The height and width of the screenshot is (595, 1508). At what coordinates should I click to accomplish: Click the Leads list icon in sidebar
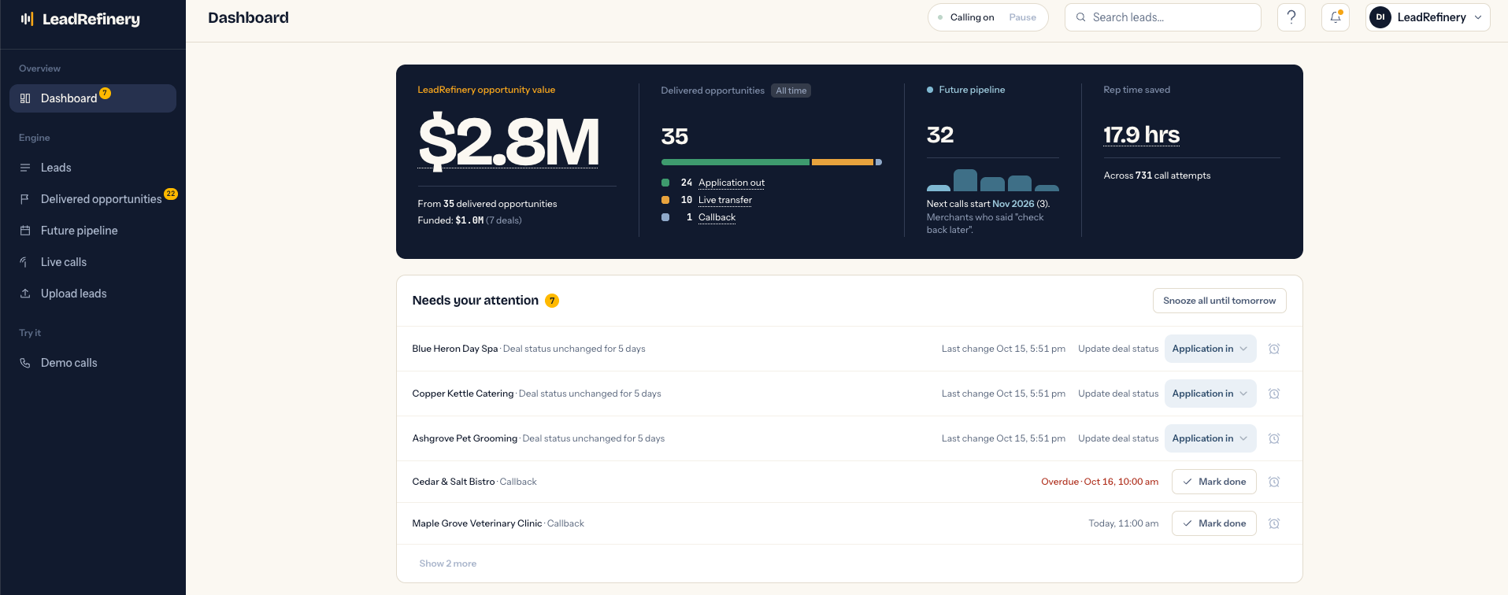(x=25, y=168)
